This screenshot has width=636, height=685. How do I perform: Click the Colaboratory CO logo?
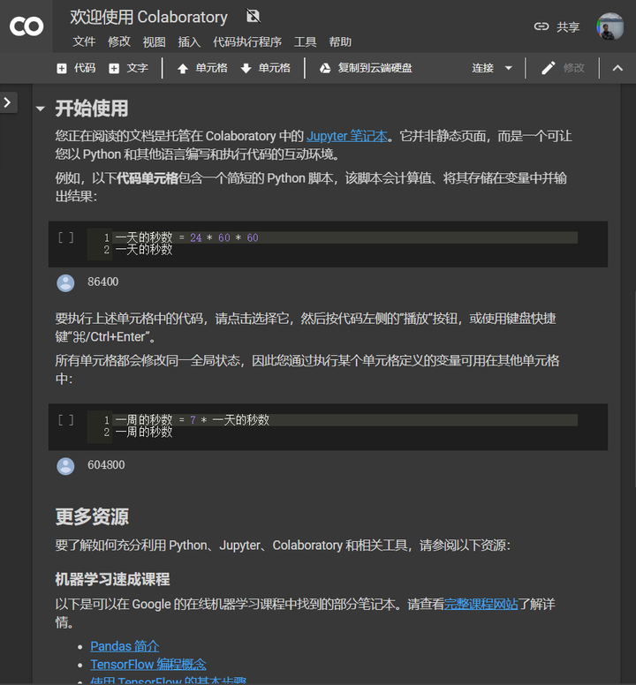click(x=26, y=26)
